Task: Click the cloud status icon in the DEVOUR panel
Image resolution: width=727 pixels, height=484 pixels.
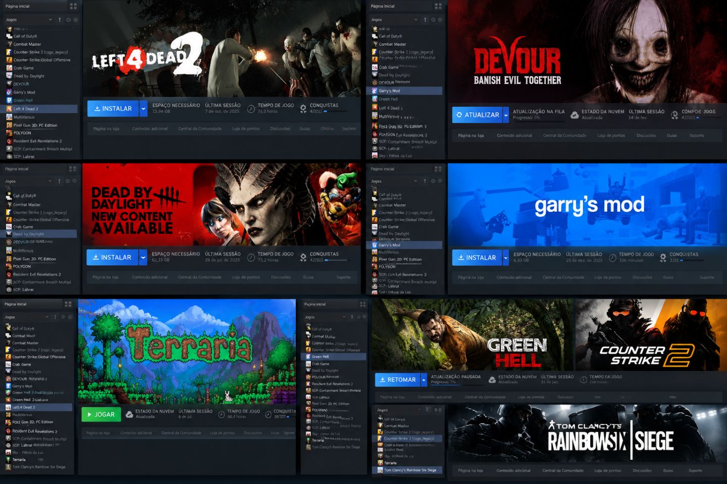Action: (575, 115)
